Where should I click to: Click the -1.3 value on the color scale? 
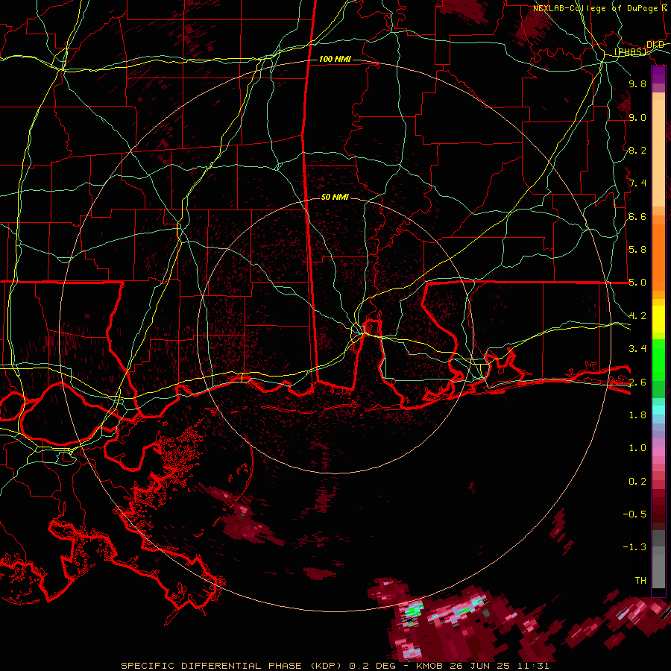click(634, 547)
